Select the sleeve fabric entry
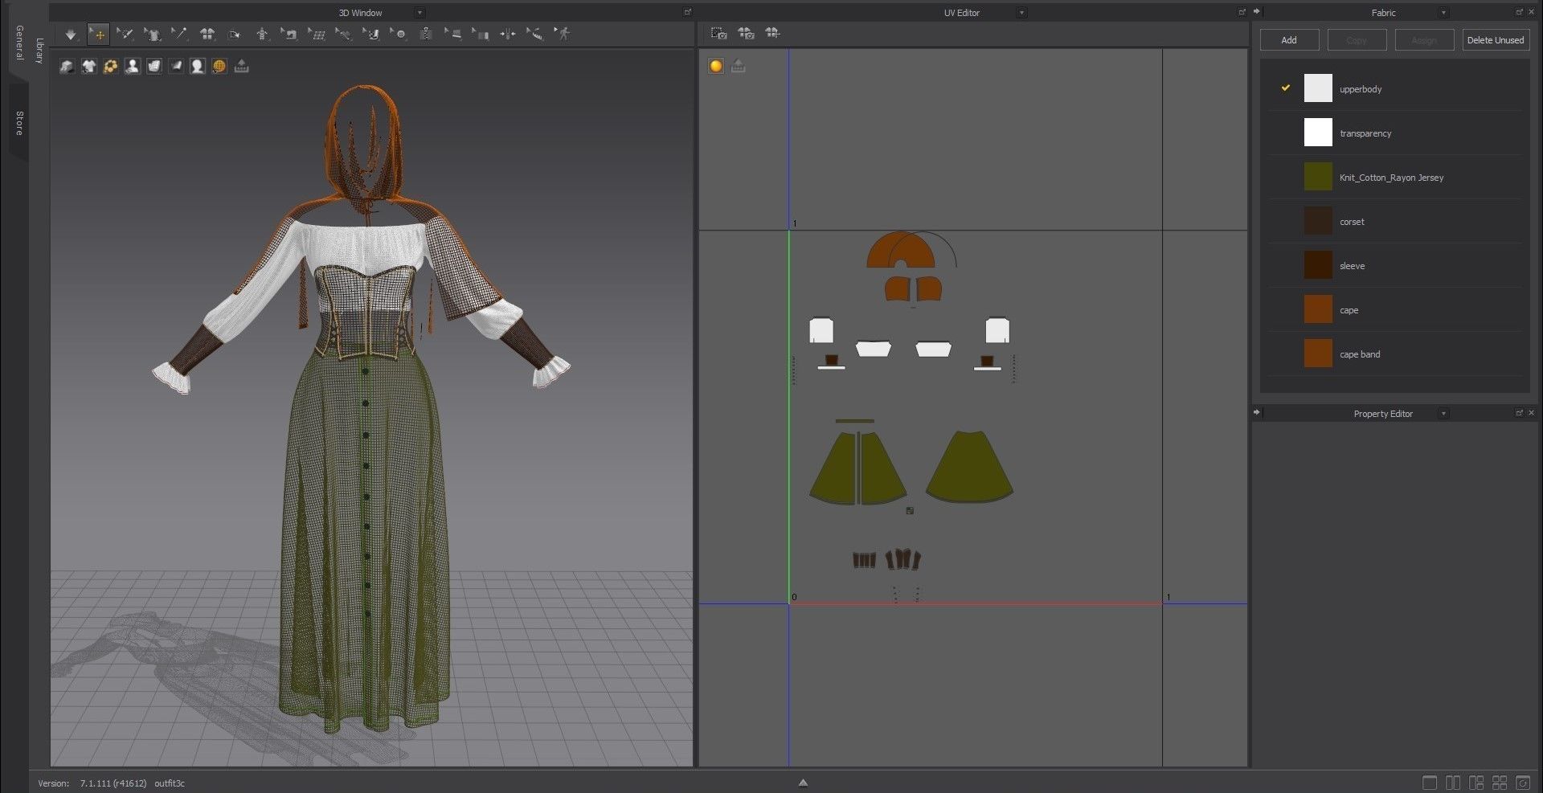This screenshot has width=1543, height=793. [x=1394, y=265]
